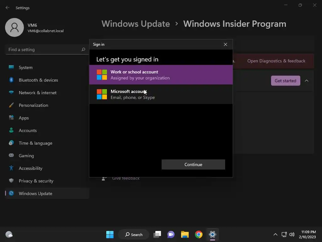The width and height of the screenshot is (322, 242).
Task: Click the taskbar Search box
Action: click(x=134, y=234)
